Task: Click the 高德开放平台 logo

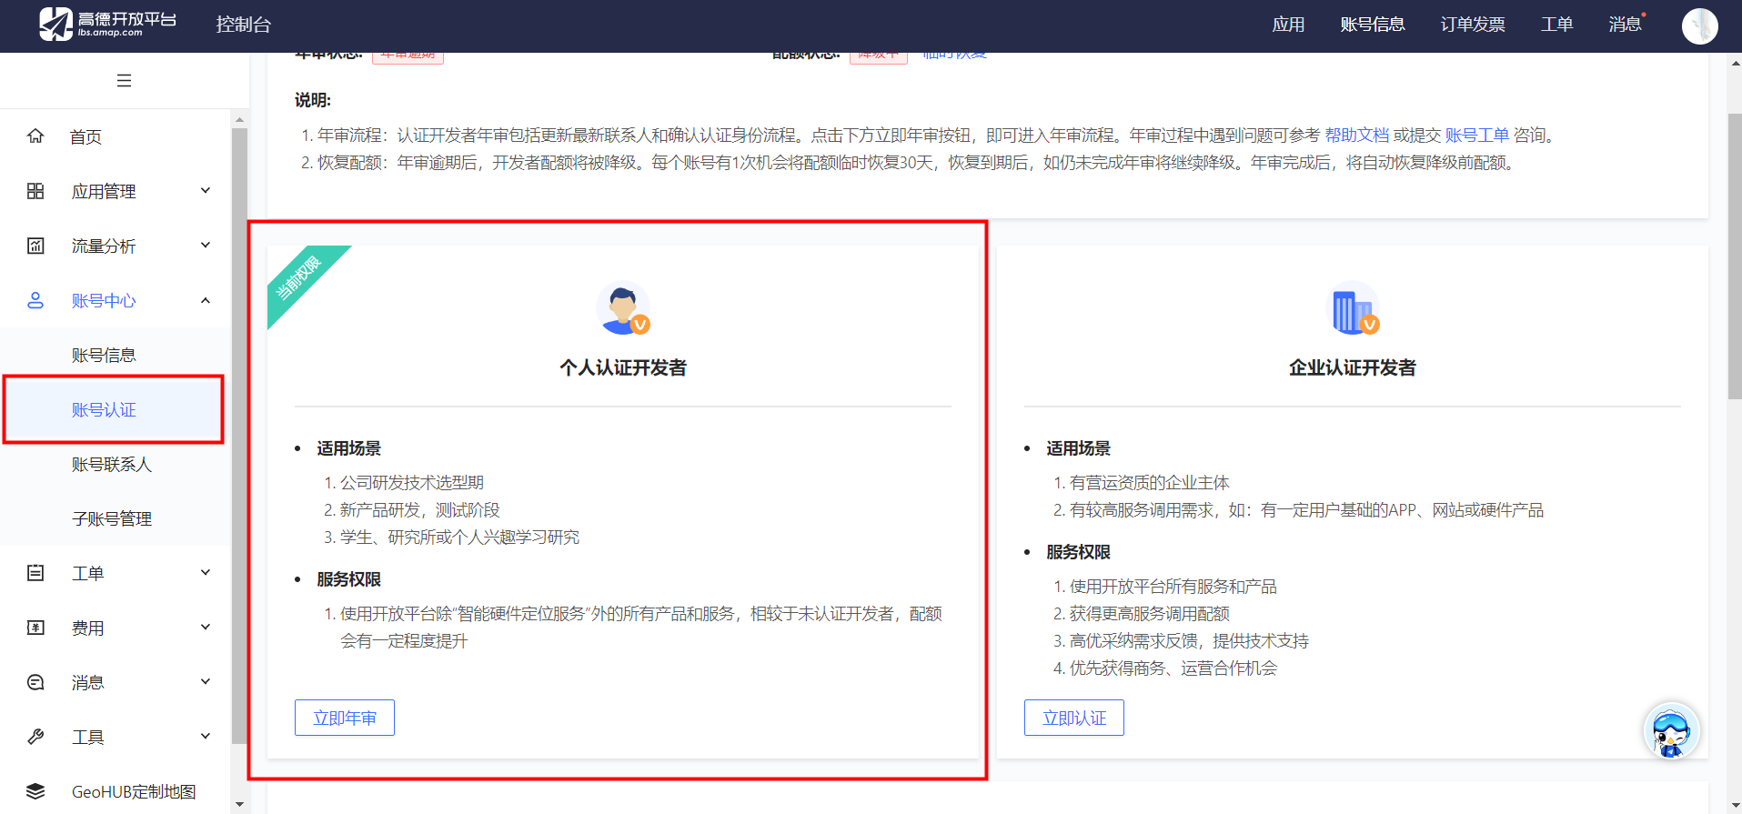Action: click(x=107, y=24)
